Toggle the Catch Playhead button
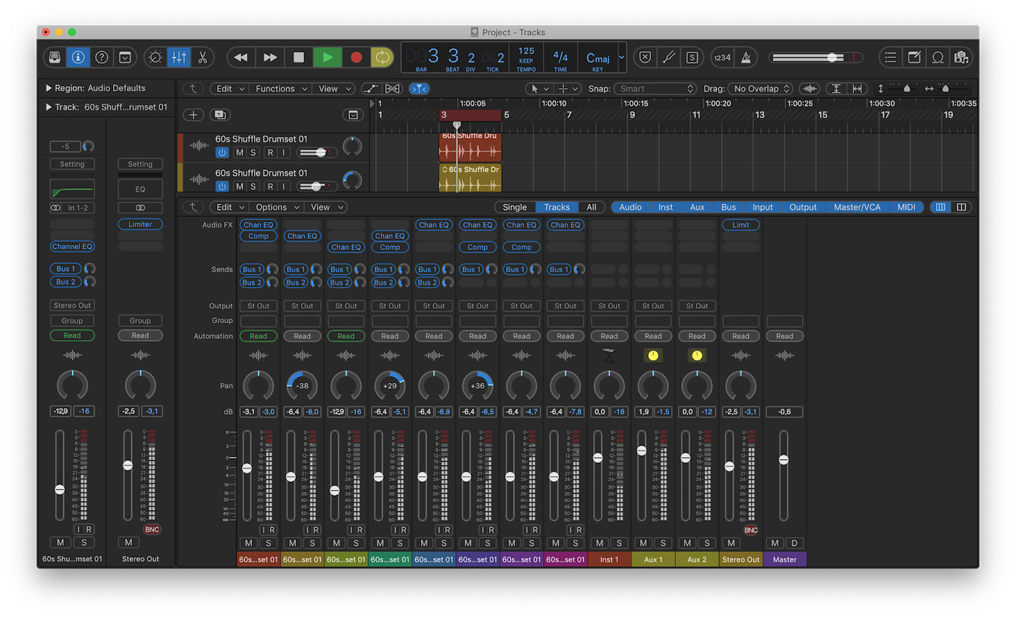Screen dimensions: 1016x617 click(419, 89)
